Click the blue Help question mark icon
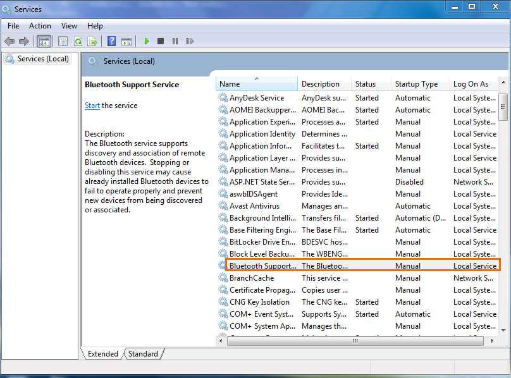Screen dimensions: 511x378 click(111, 41)
